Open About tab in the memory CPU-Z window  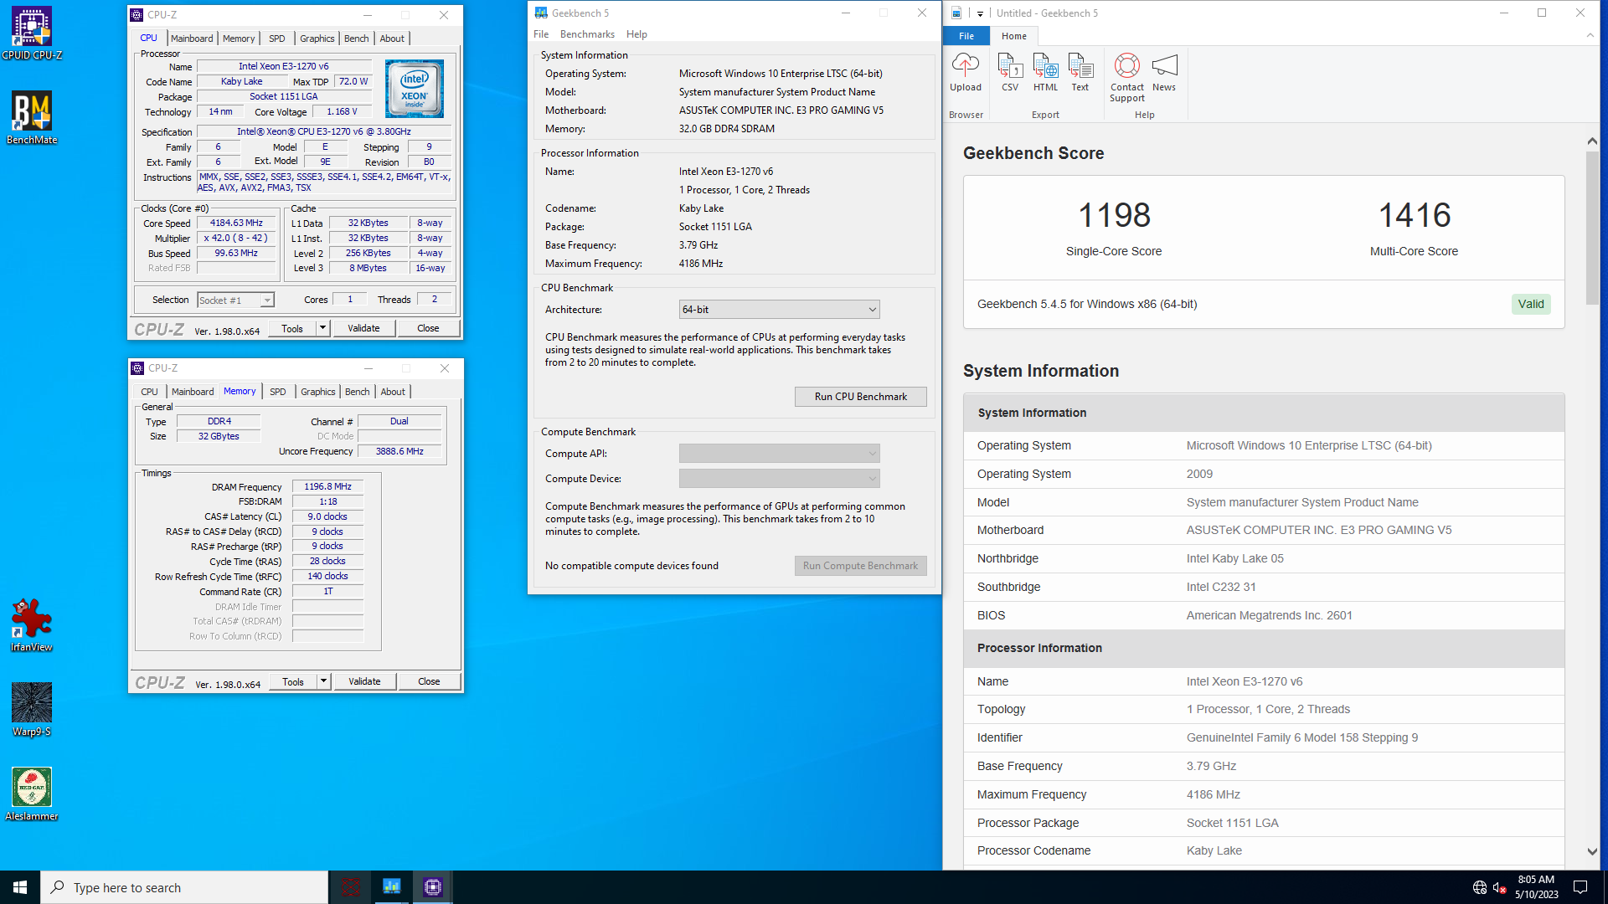[393, 392]
